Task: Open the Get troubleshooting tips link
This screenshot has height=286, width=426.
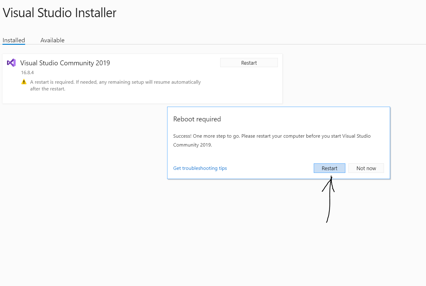Action: pyautogui.click(x=200, y=168)
